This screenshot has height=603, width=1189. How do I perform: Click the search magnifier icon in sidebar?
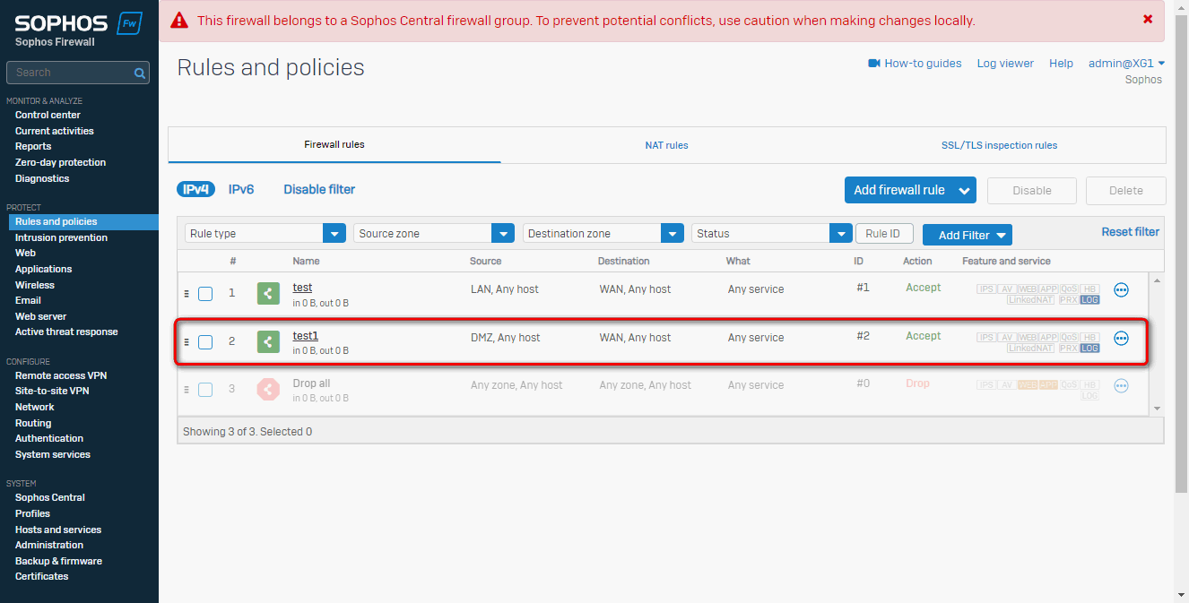pos(140,73)
